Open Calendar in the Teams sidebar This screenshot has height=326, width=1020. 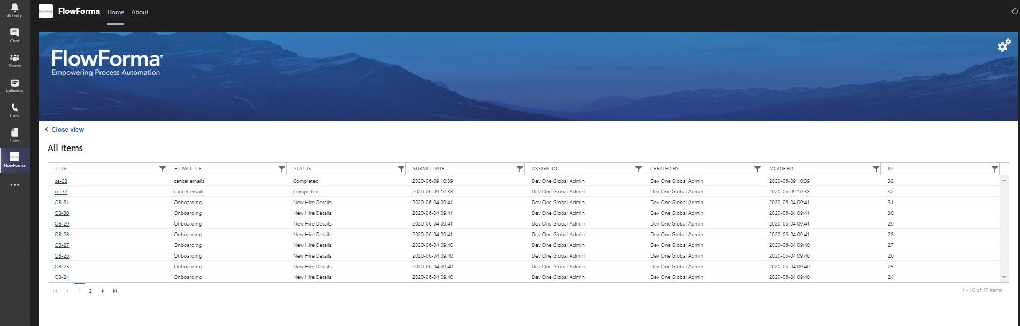tap(14, 86)
